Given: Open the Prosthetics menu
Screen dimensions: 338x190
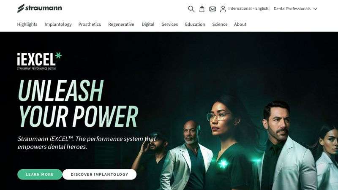Looking at the screenshot, I should 90,24.
